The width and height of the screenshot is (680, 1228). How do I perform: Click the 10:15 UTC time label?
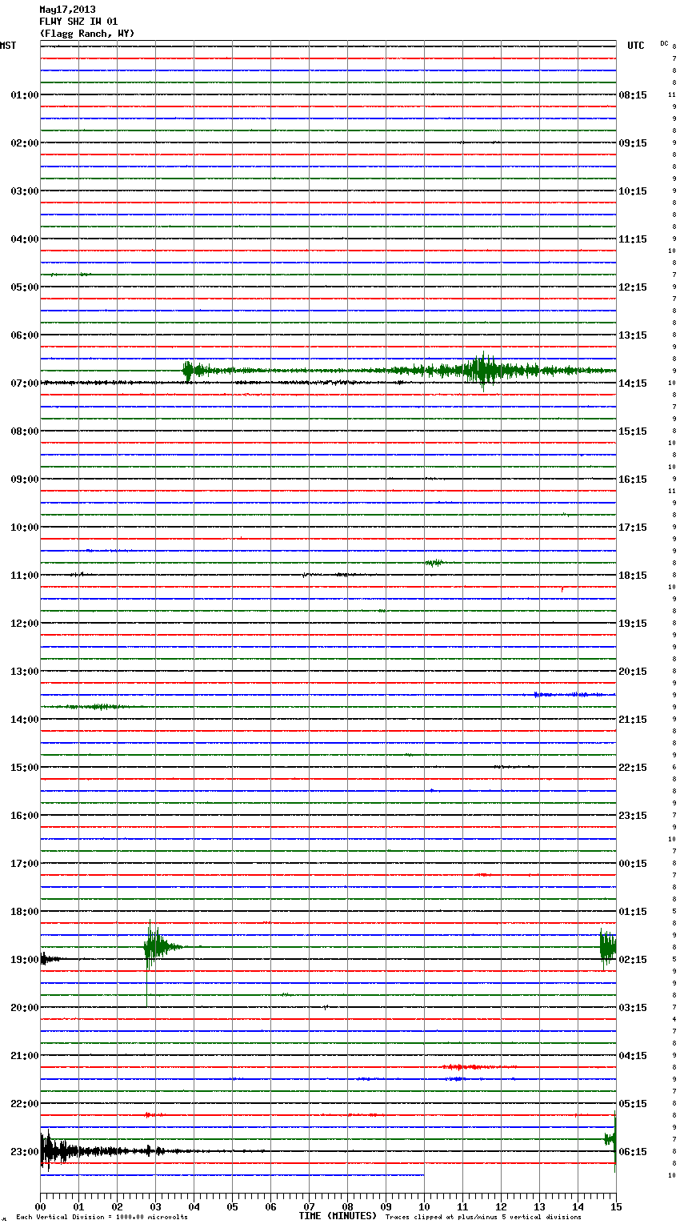click(x=633, y=191)
